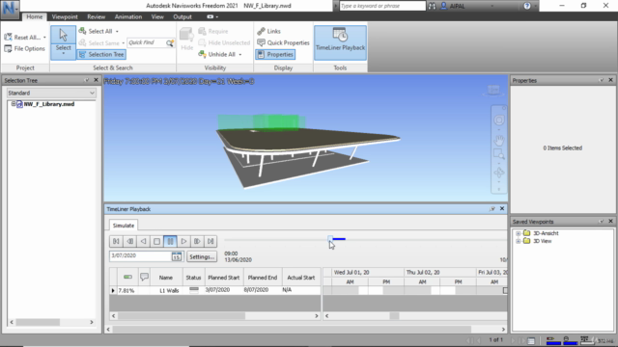Click the Planned Start column header
This screenshot has height=347, width=618.
click(223, 278)
